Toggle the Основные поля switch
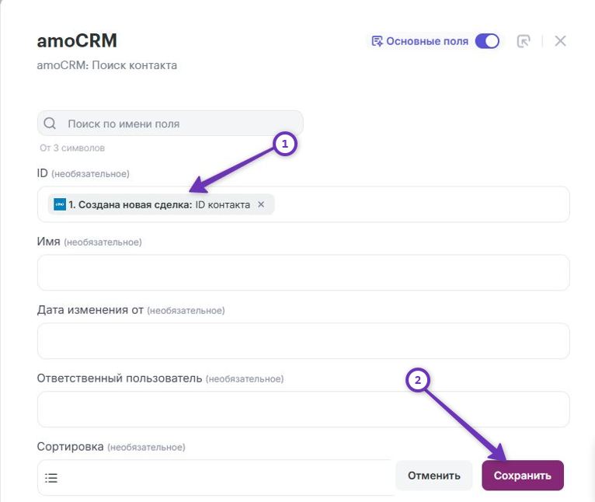The width and height of the screenshot is (595, 502). 487,41
